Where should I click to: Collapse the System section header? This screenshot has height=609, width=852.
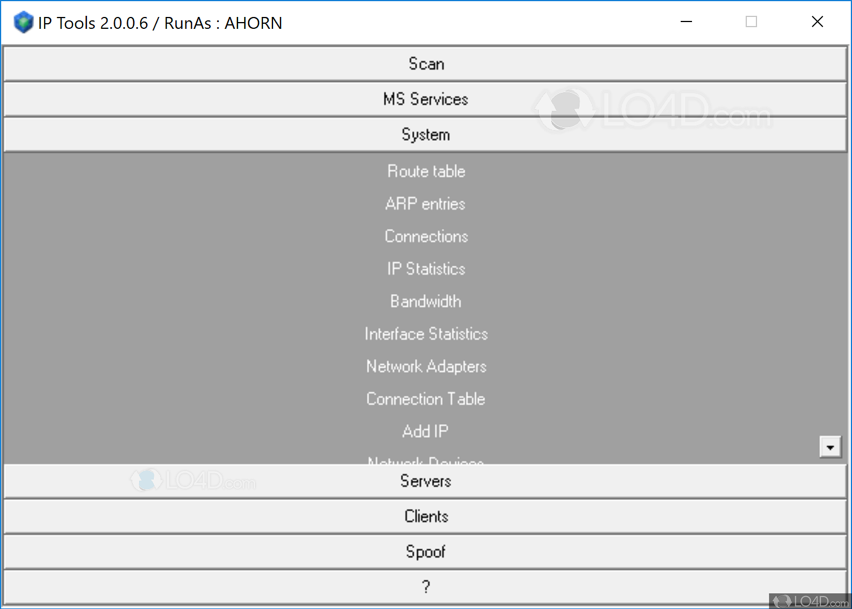(x=425, y=135)
